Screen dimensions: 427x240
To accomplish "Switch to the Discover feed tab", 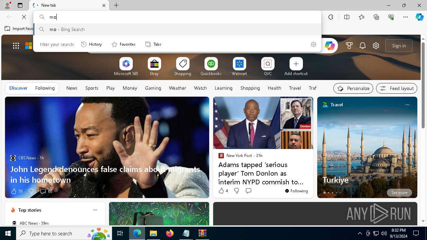I will [x=18, y=88].
